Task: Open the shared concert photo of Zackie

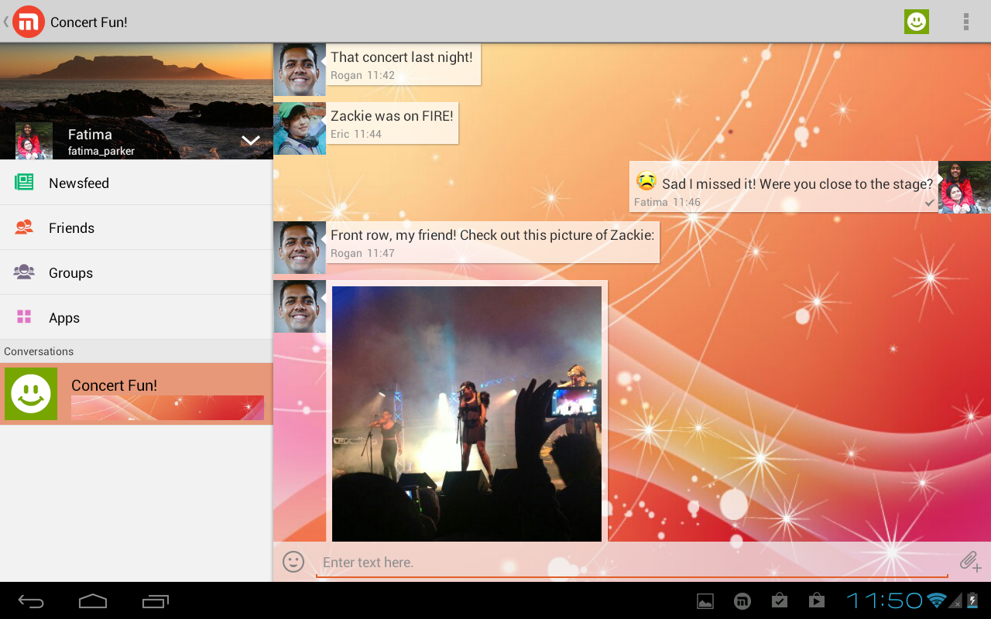Action: (x=467, y=414)
